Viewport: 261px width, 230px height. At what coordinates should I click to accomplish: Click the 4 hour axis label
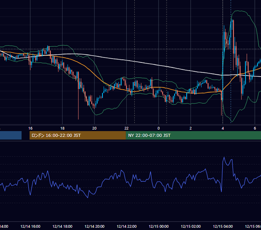pyautogui.click(x=223, y=128)
